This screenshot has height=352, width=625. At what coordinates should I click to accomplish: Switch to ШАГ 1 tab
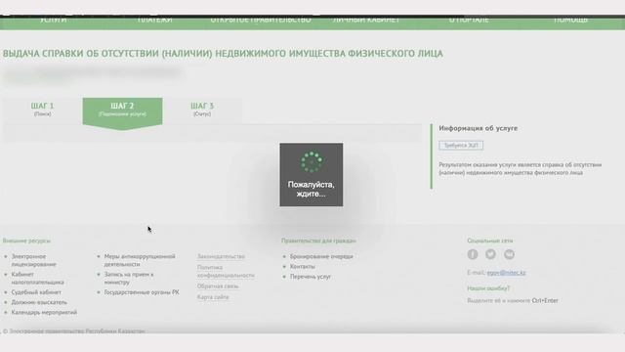tap(43, 110)
